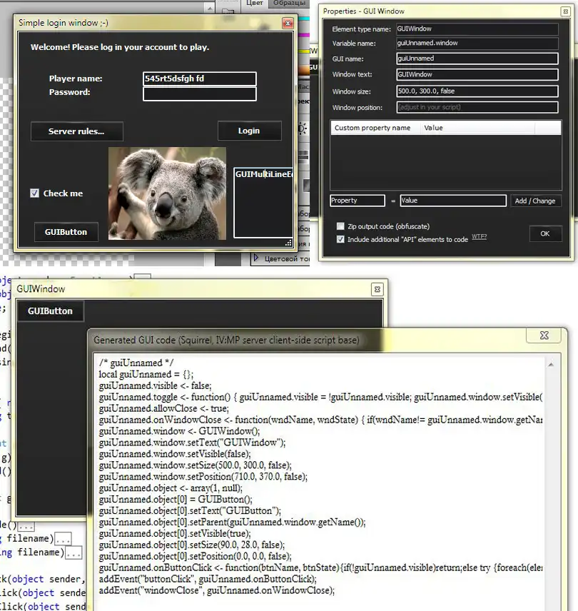Click GUIButton in the login window

pyautogui.click(x=66, y=232)
